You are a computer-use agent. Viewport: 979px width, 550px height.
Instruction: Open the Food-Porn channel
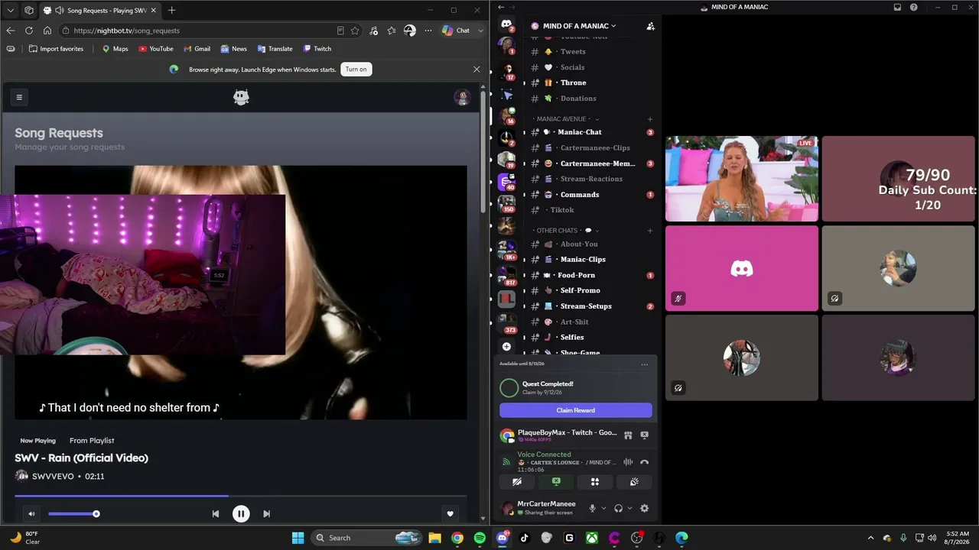coord(591,275)
